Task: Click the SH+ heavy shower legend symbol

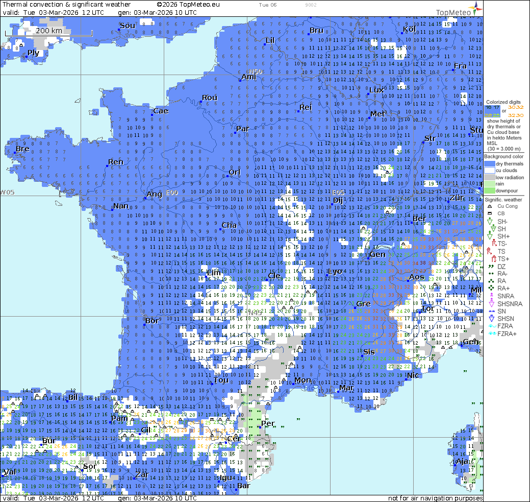Action: [x=489, y=236]
